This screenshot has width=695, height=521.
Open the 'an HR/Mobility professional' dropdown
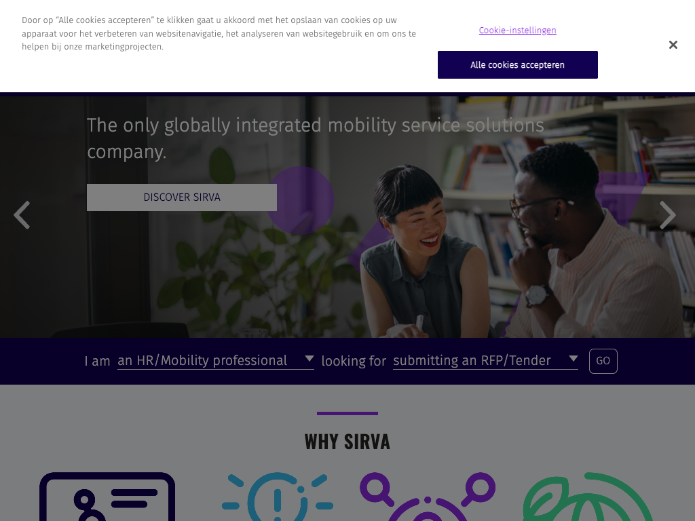[x=215, y=361]
